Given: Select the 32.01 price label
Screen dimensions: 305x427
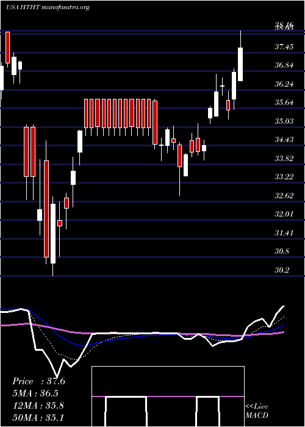Looking at the screenshot, I should point(284,214).
